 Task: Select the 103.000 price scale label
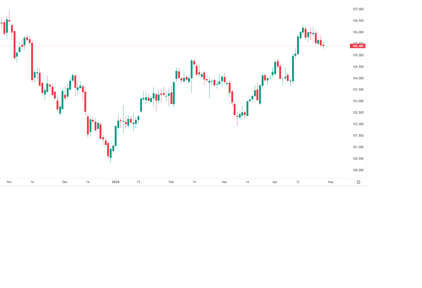[358, 101]
